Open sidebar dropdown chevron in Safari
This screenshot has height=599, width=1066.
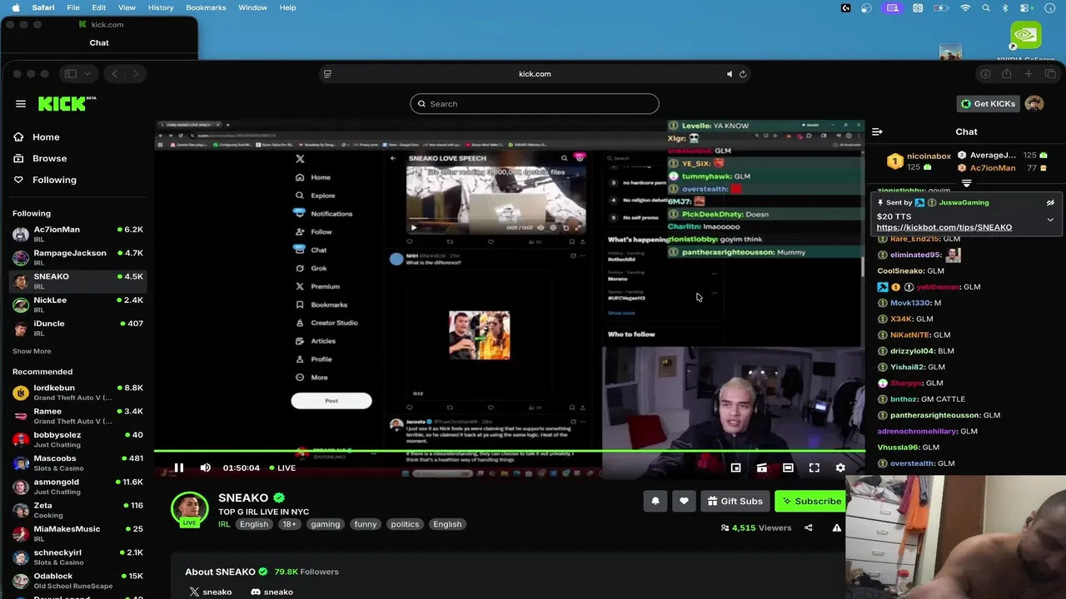tap(87, 73)
